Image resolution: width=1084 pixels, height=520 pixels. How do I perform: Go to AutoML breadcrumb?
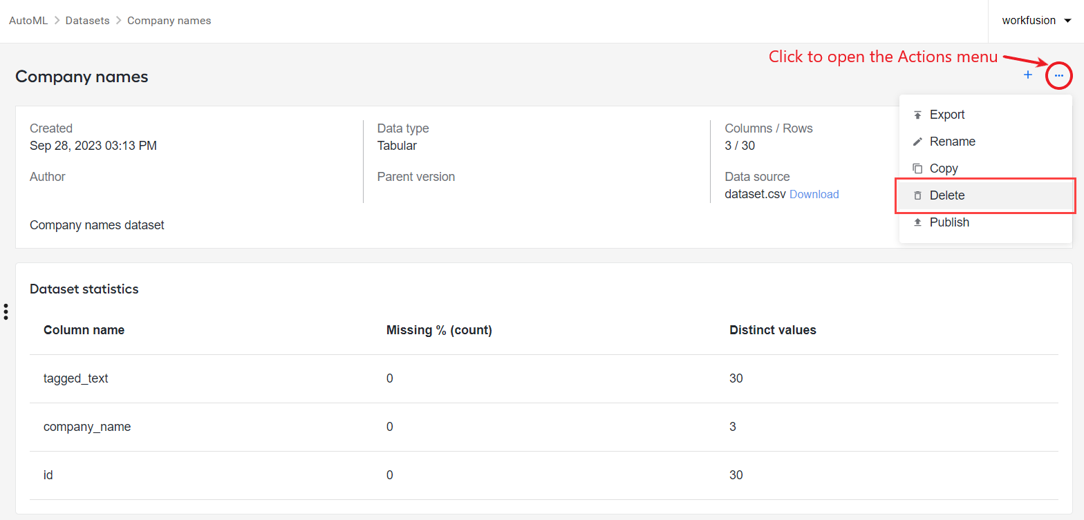coord(28,21)
